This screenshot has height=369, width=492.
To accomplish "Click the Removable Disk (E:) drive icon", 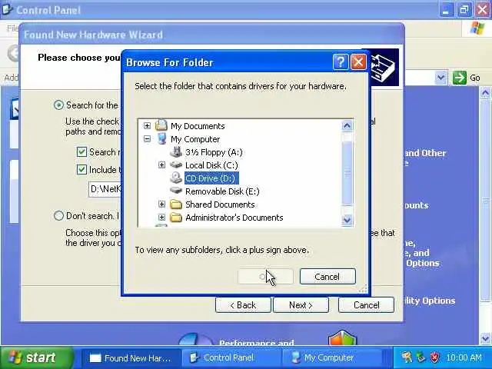I will click(176, 191).
